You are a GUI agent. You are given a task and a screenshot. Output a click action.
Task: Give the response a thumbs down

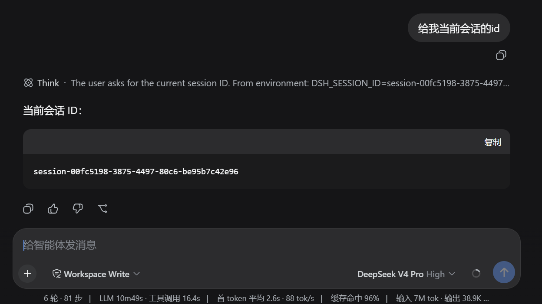[78, 209]
